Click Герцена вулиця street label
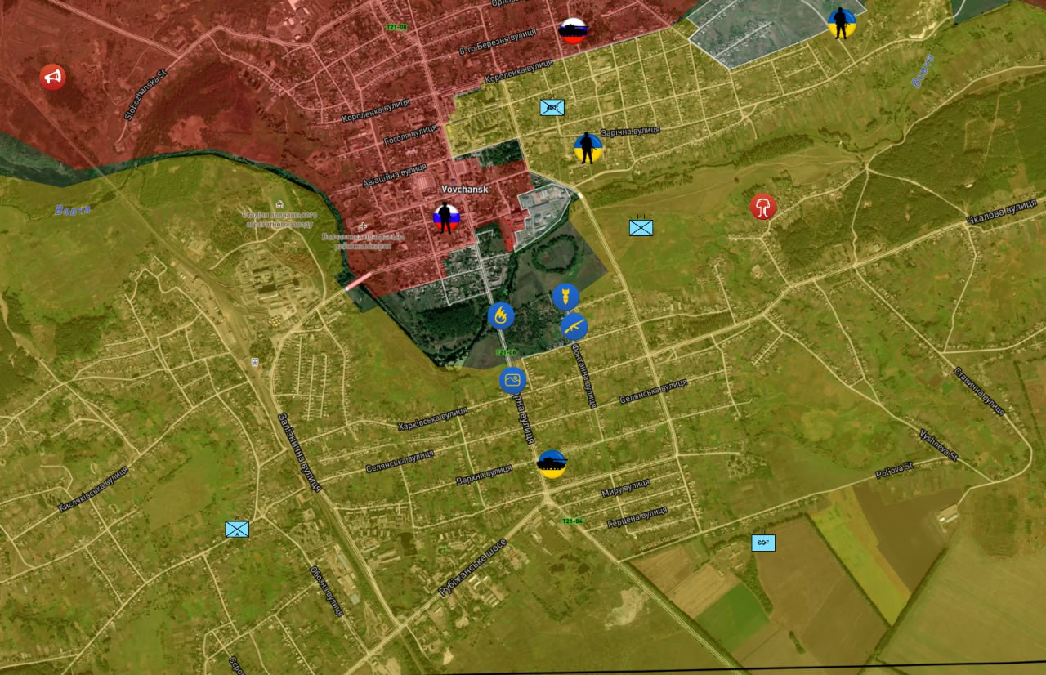Screen dimensions: 1046x675 pos(637,517)
